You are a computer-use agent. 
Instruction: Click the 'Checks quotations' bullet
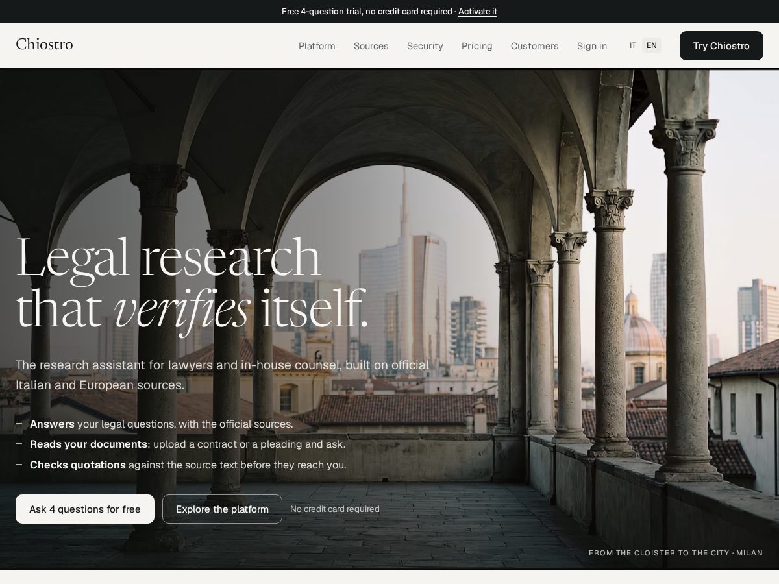point(188,465)
